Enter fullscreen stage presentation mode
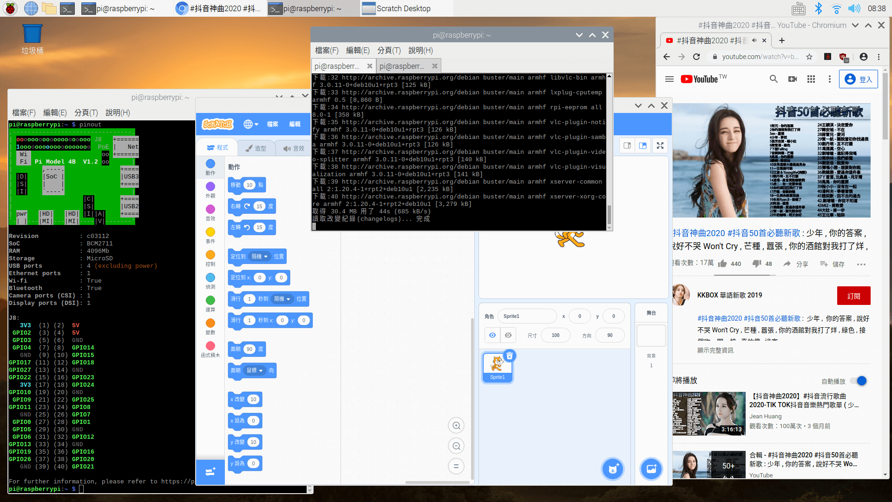892x502 pixels. coord(660,145)
